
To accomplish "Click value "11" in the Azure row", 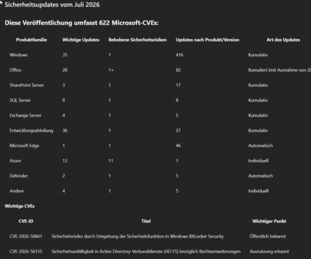I will pos(111,161).
